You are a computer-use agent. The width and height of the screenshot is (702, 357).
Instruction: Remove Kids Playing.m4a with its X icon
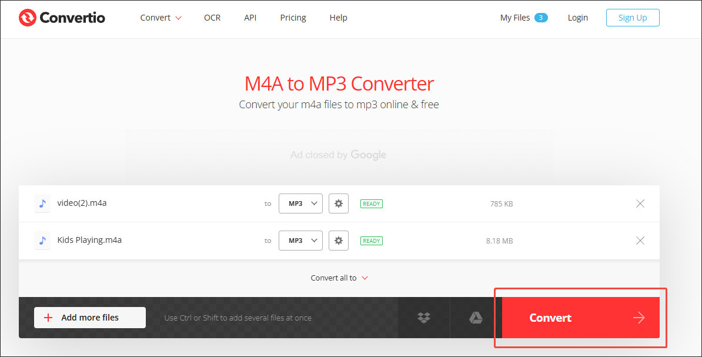point(640,241)
